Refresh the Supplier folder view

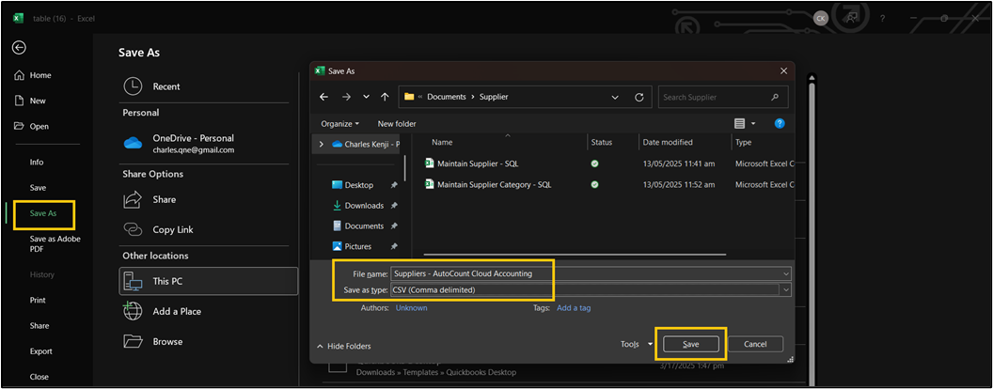click(x=639, y=98)
